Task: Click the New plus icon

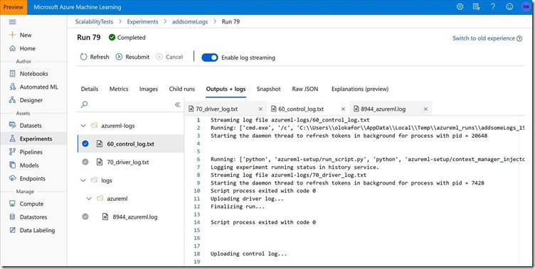Action: coord(12,35)
